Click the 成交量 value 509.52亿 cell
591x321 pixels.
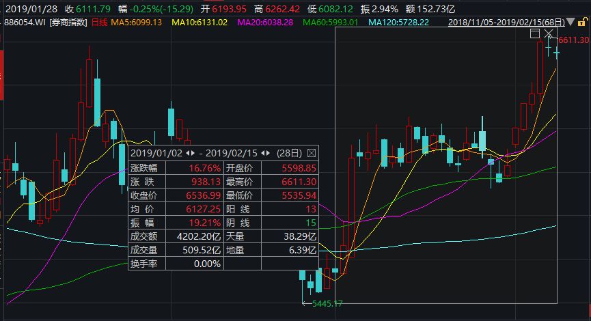(x=195, y=250)
